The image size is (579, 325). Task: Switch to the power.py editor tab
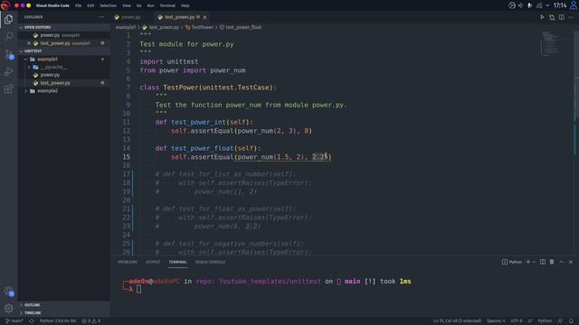[131, 17]
